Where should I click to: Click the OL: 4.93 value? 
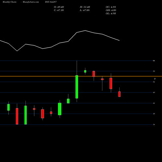(111, 14)
